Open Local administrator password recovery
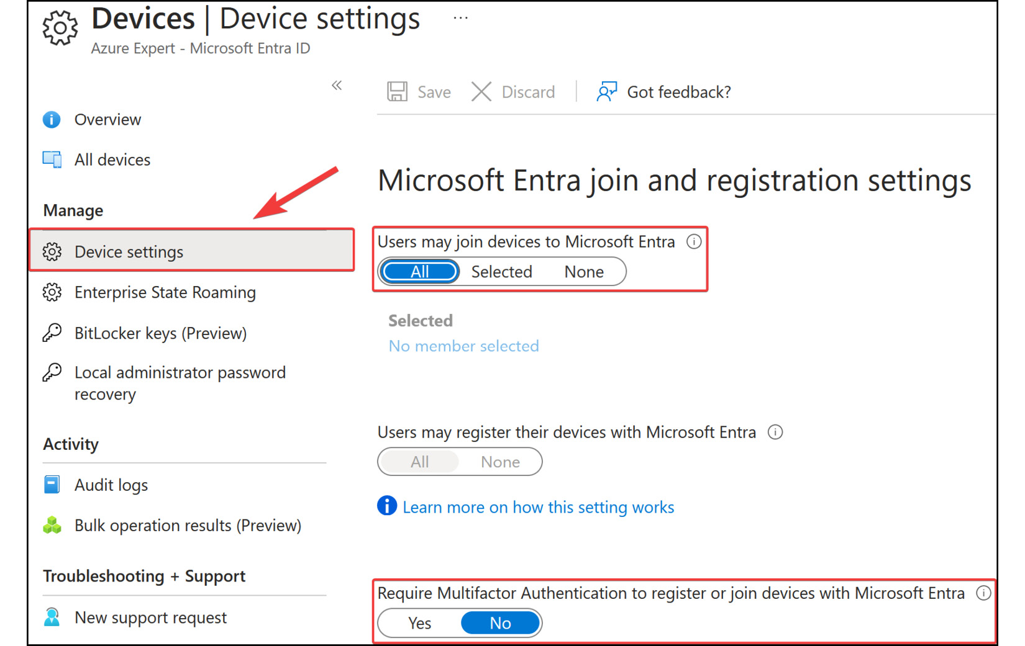Image resolution: width=1025 pixels, height=646 pixels. coord(180,383)
